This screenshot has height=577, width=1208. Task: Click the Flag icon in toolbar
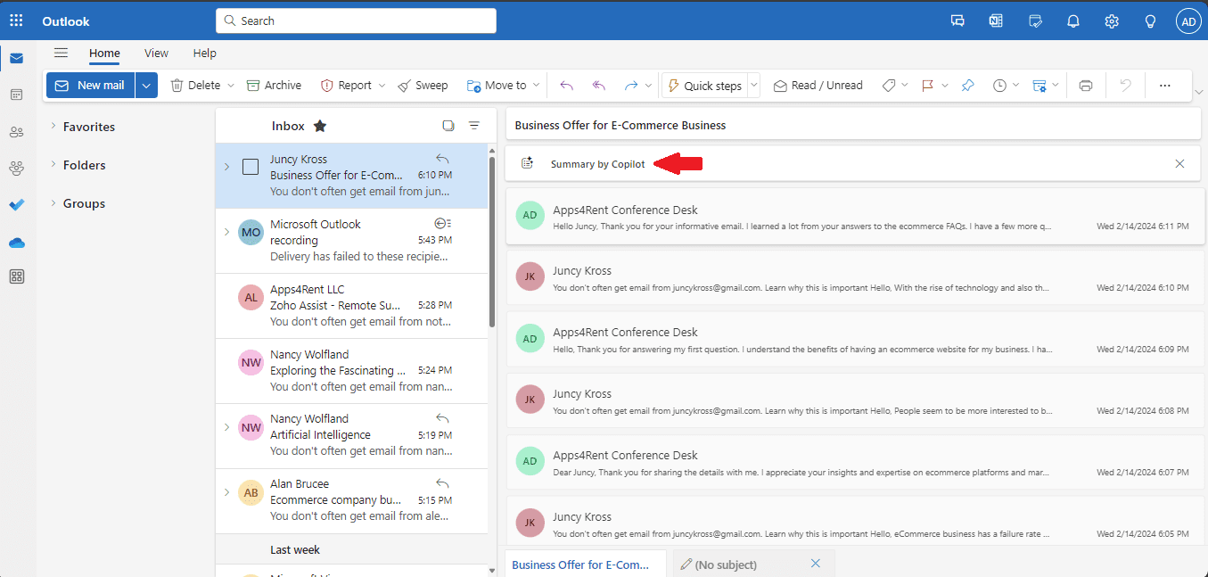927,86
